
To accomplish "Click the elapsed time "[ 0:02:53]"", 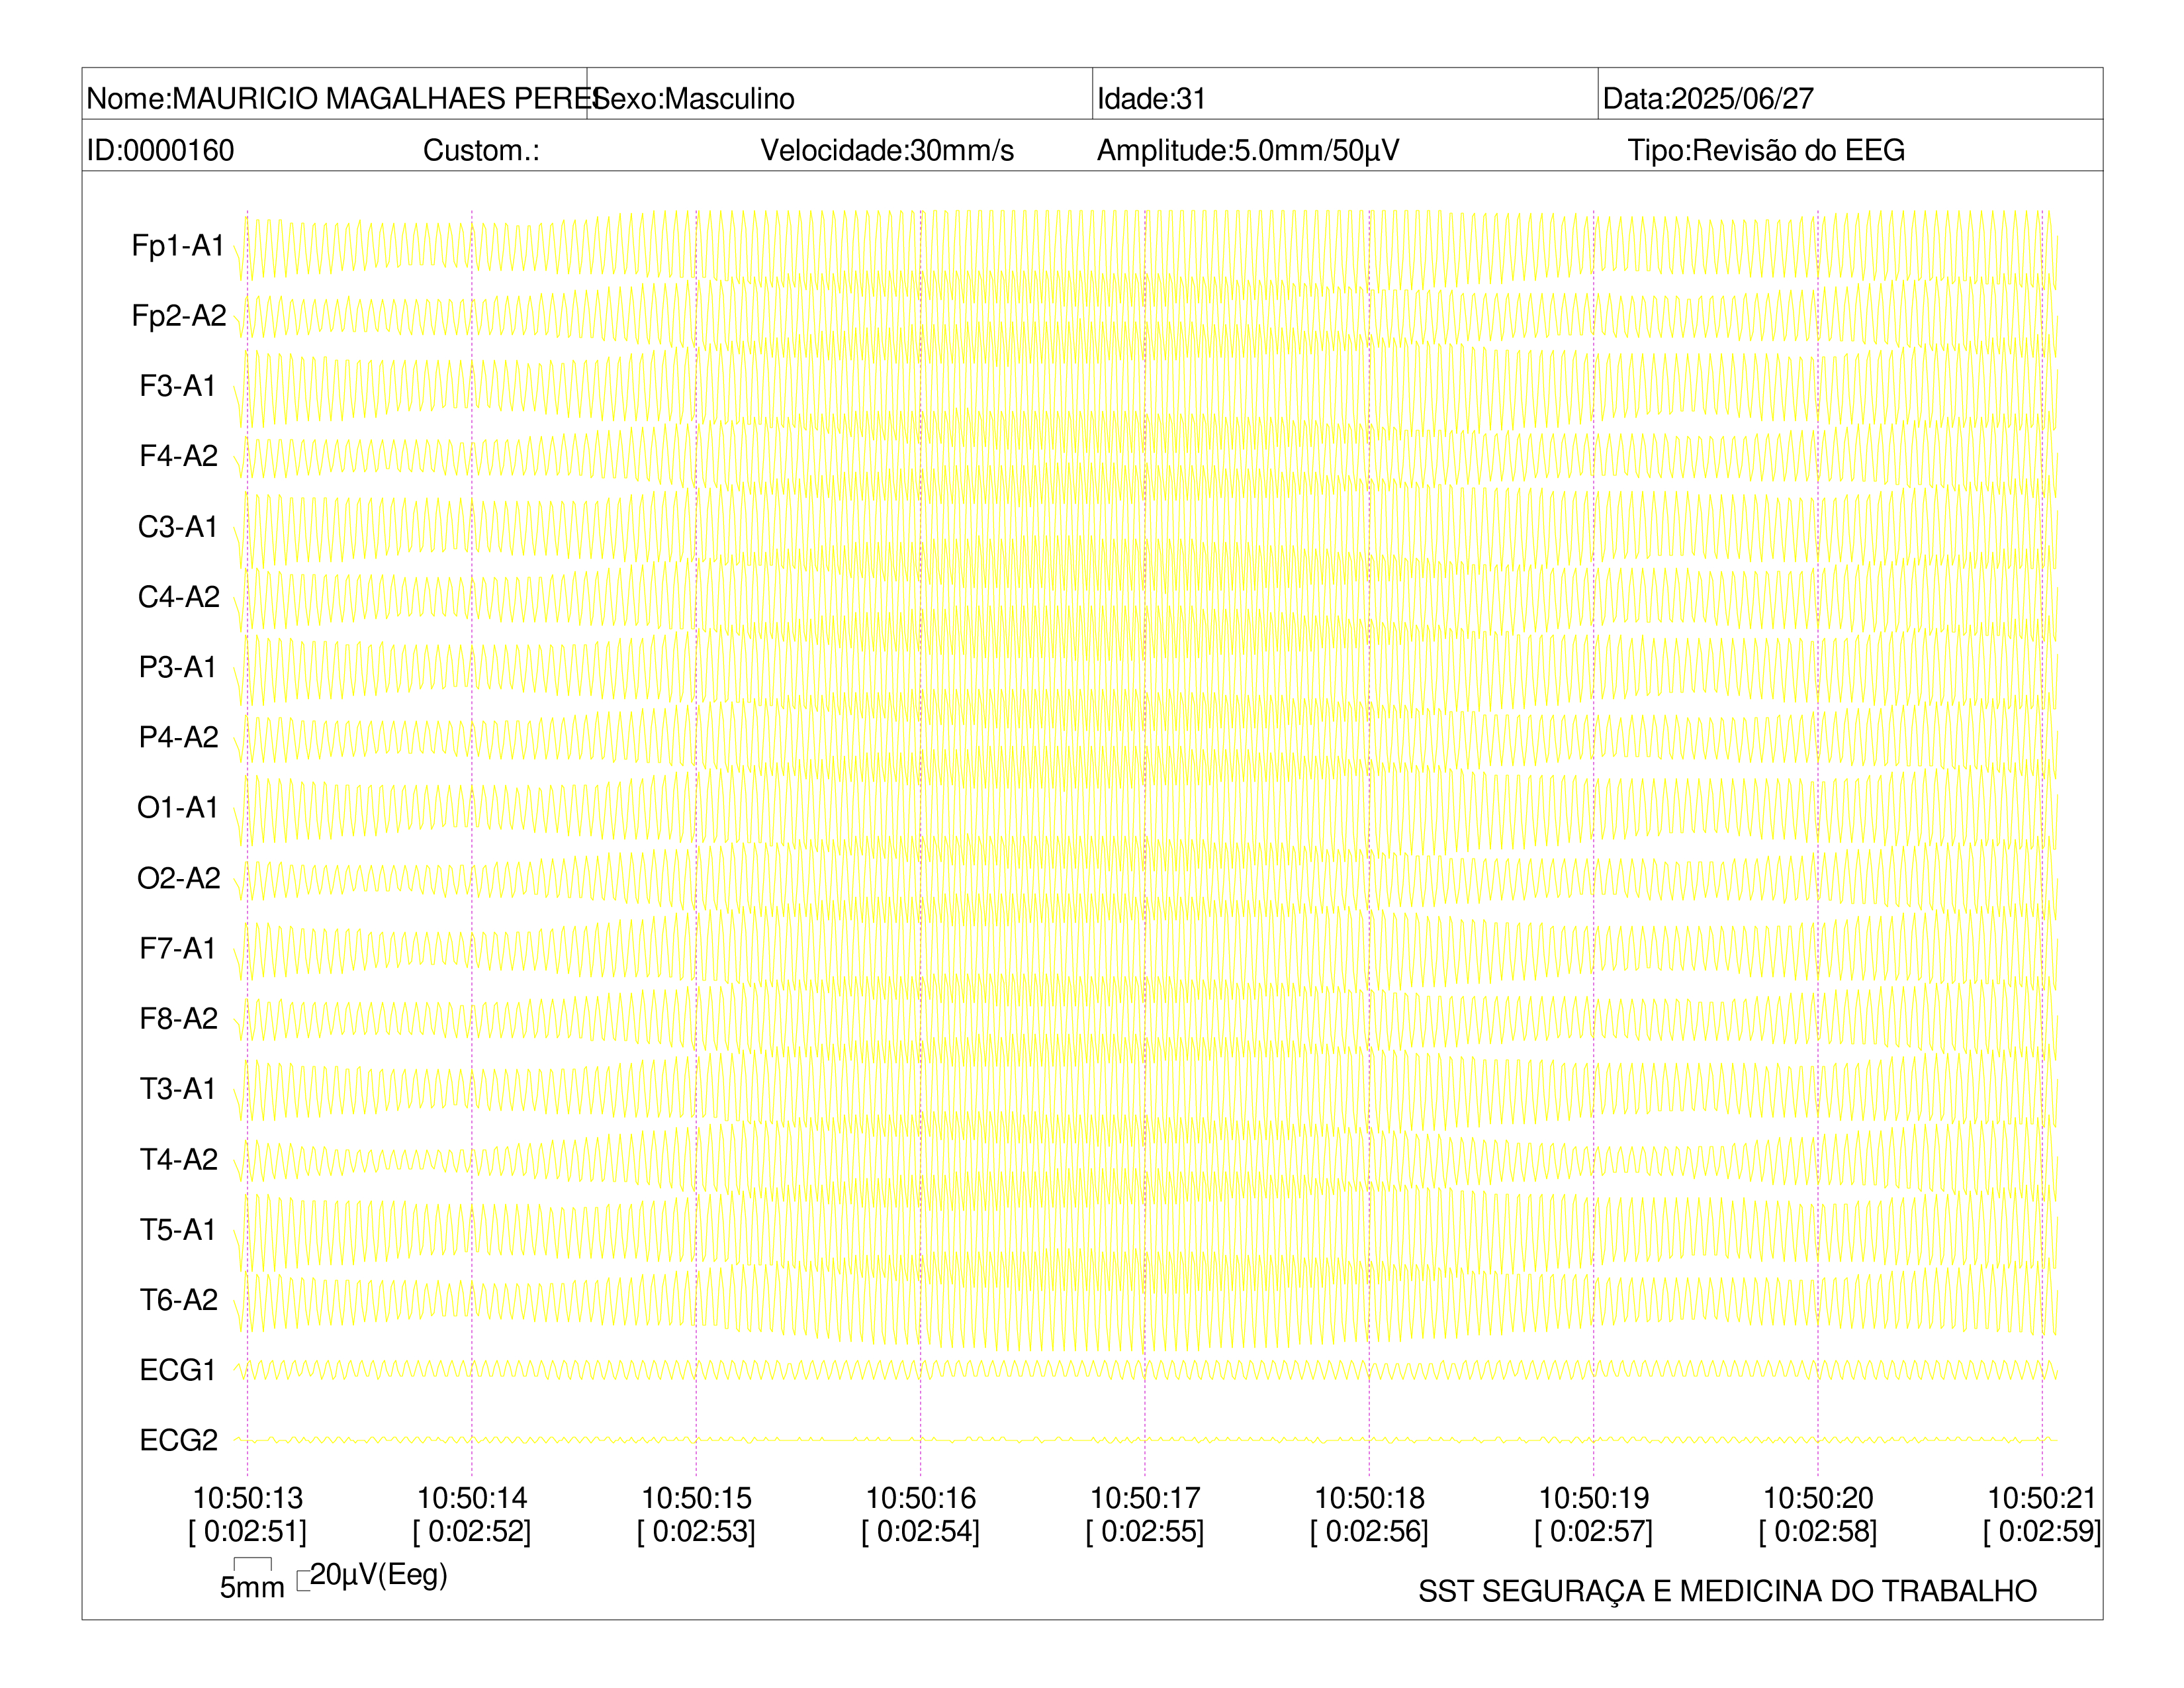I will [696, 1531].
